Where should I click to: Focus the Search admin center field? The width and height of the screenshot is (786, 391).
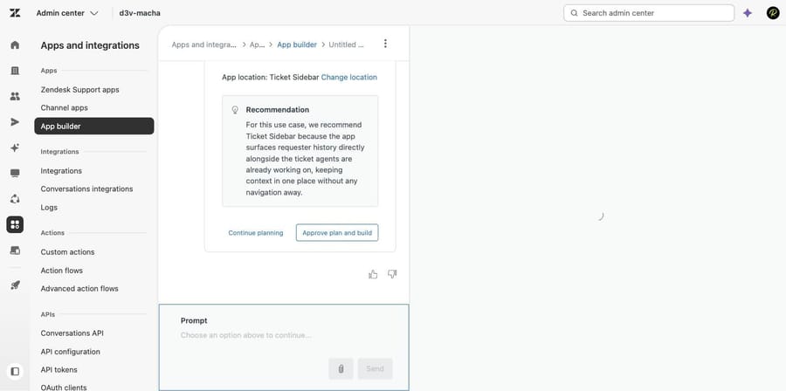649,13
